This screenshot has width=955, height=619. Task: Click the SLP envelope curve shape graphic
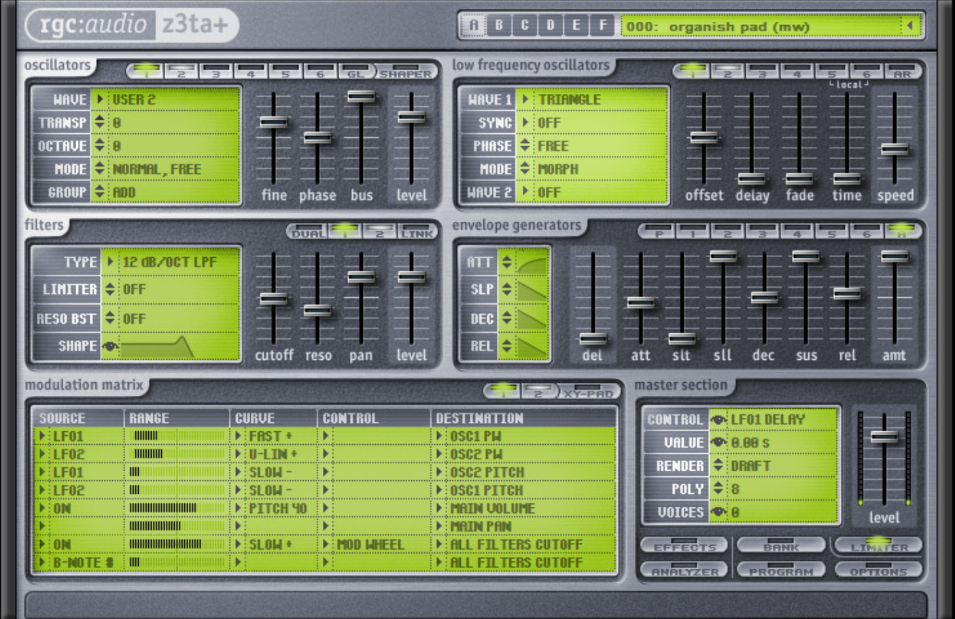532,290
